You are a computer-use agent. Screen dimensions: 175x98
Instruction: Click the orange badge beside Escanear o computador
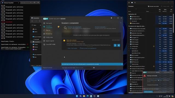coord(59,27)
